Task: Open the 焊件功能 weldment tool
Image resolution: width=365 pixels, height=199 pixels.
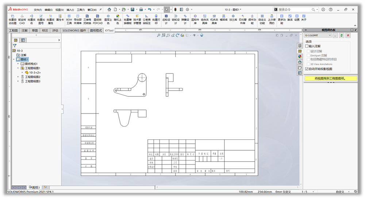Action: [x=252, y=19]
